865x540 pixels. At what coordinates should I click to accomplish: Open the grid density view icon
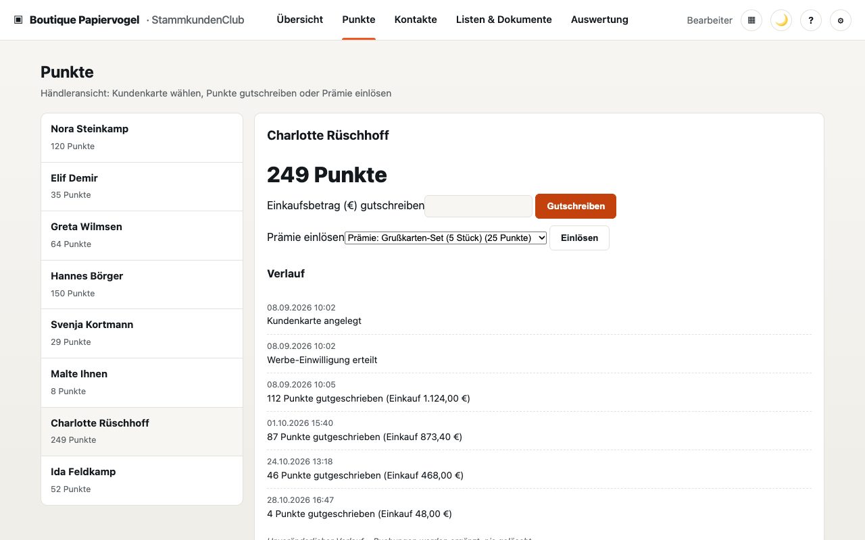[751, 20]
